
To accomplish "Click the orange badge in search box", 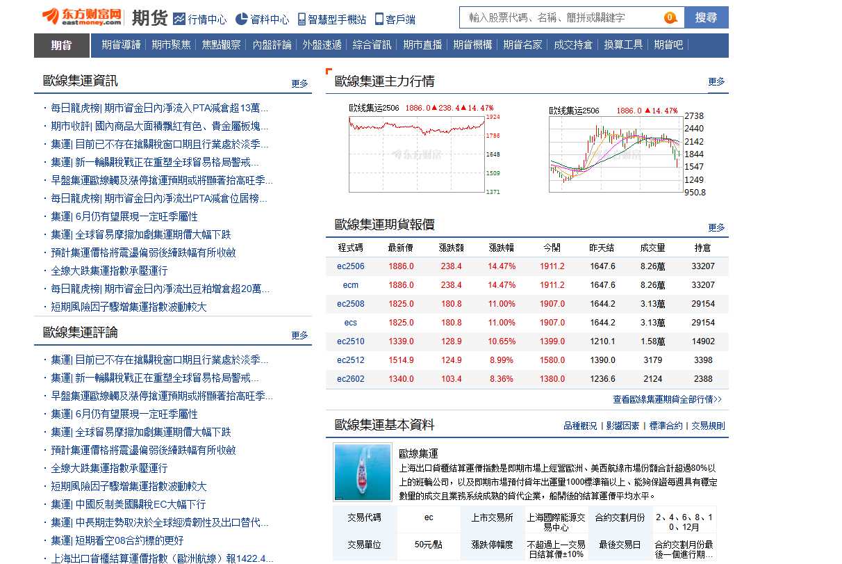I will pos(670,17).
